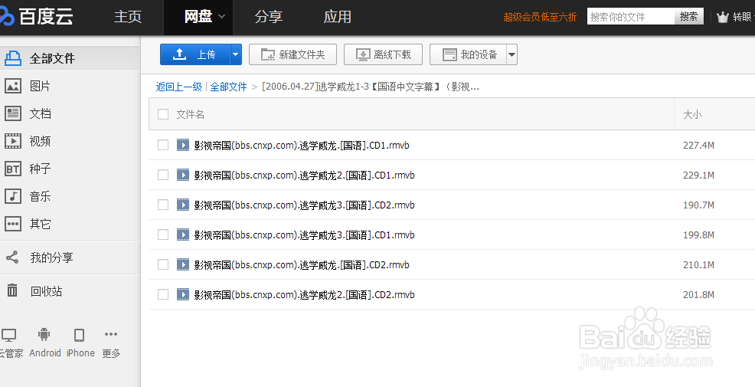Click video file icon of 逃学威龙2.[国语].CD2.rmvb
Image resolution: width=755 pixels, height=387 pixels.
coord(183,294)
